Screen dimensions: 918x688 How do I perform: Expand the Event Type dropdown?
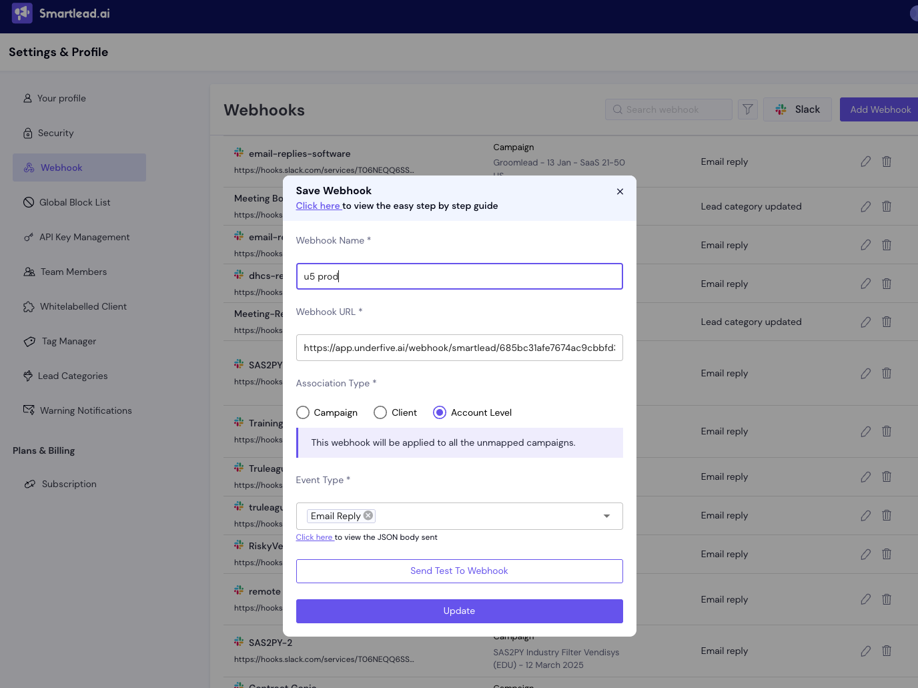click(606, 516)
